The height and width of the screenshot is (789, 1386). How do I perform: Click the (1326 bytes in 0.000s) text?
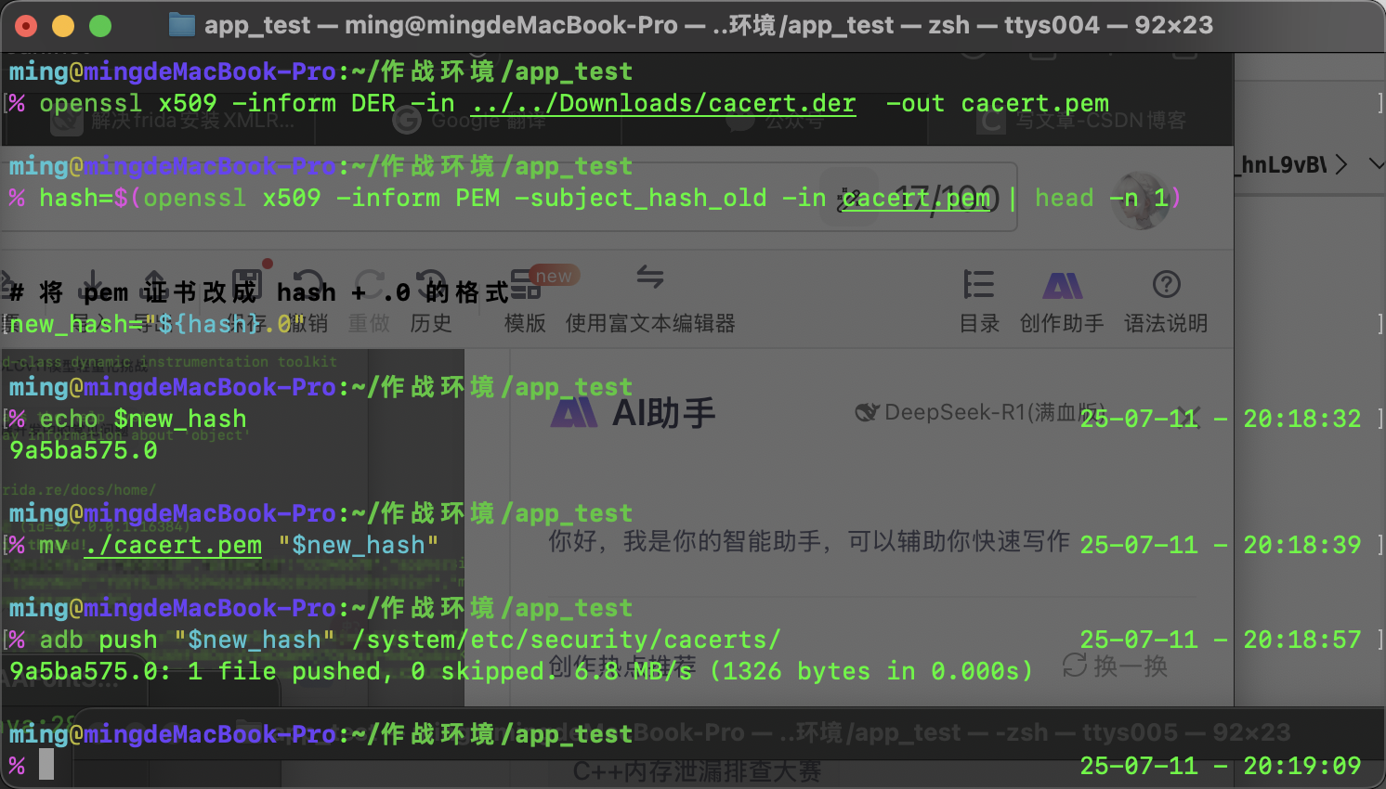[870, 671]
